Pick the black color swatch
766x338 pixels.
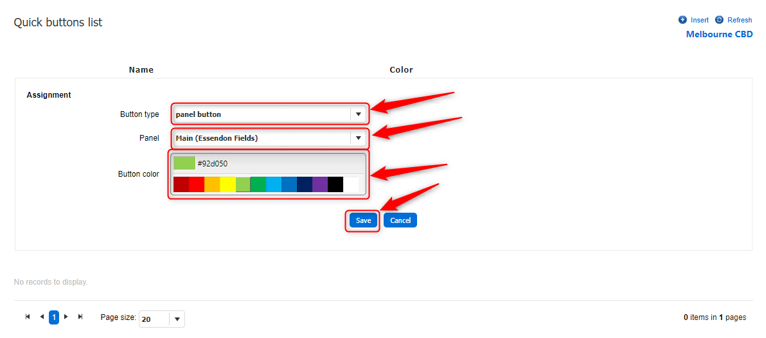click(x=335, y=184)
